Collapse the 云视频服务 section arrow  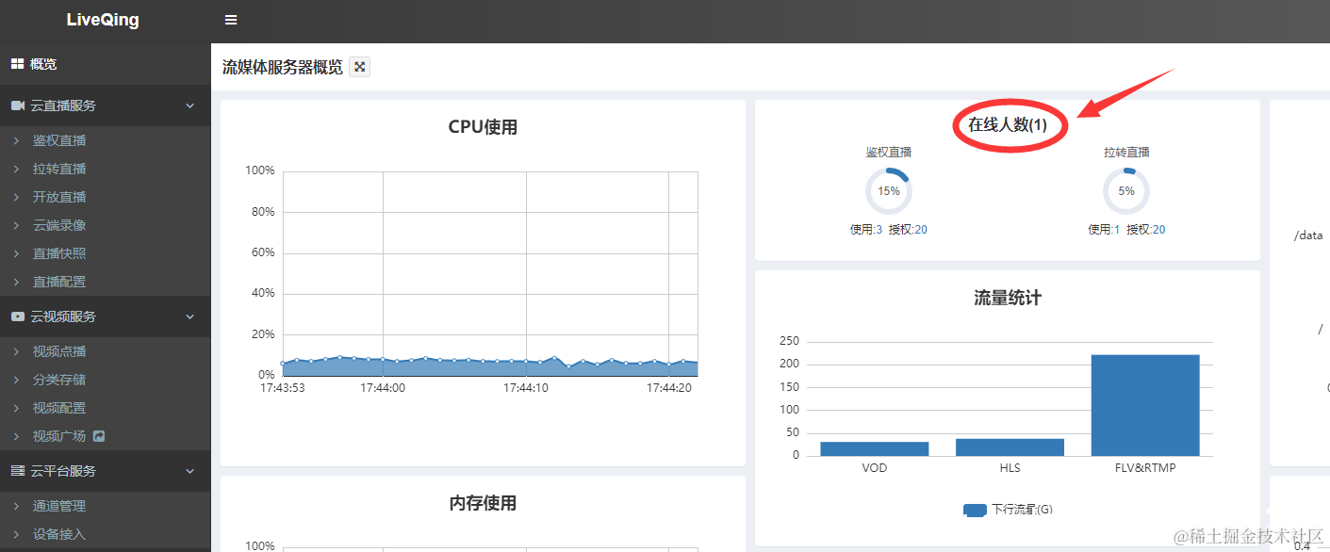pos(189,317)
